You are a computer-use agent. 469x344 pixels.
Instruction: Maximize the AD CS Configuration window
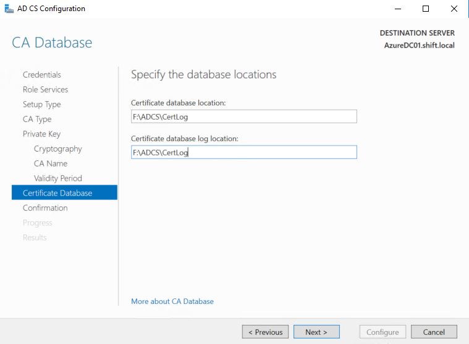tap(426, 9)
